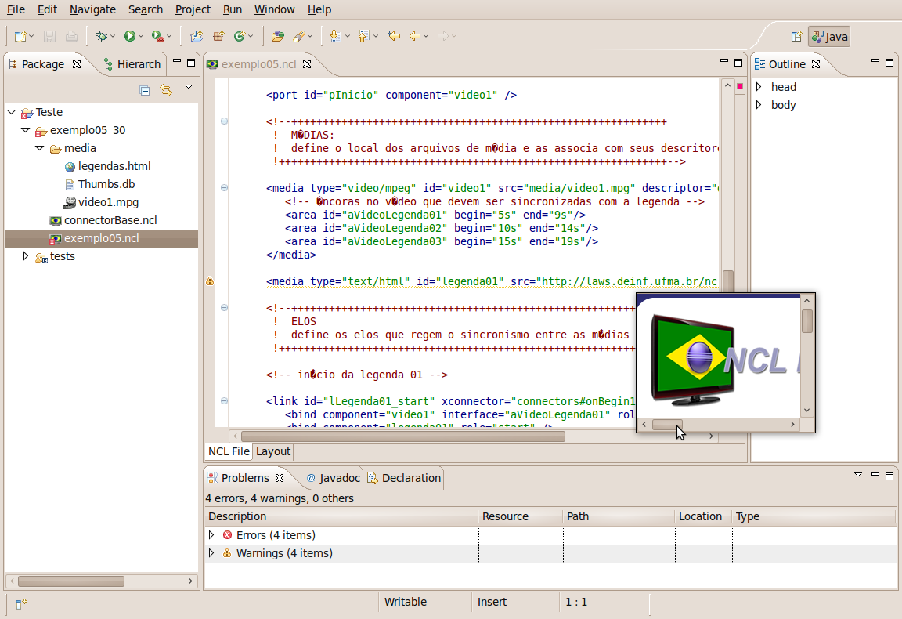Click the Open Type folder icon
902x619 pixels.
pyautogui.click(x=277, y=36)
